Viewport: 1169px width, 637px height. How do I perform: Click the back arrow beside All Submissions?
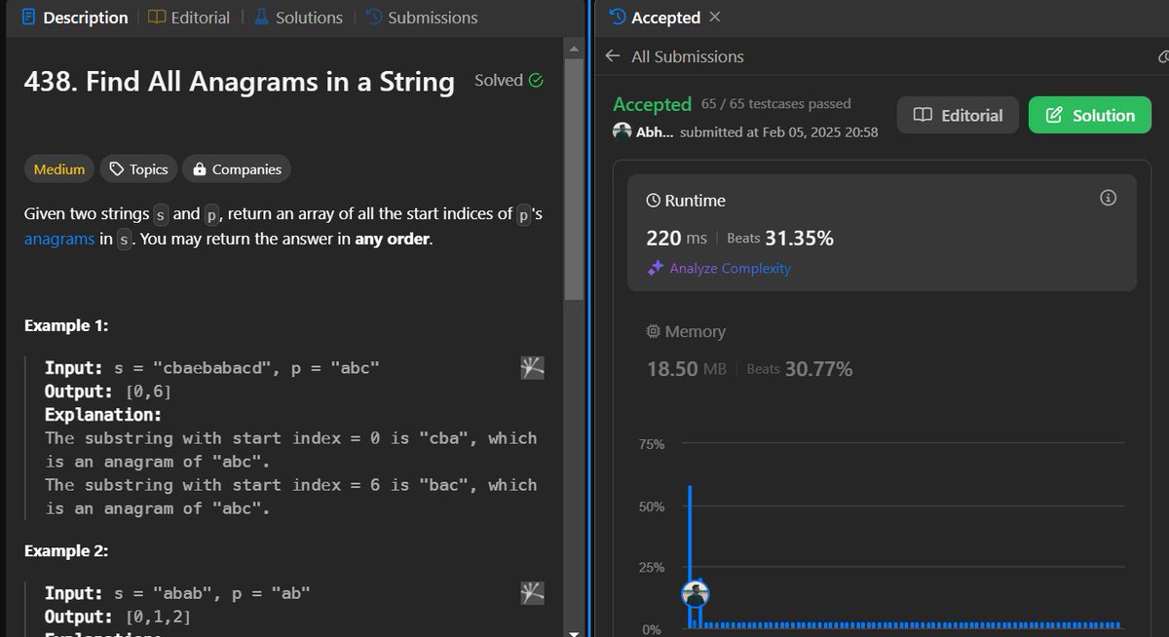(x=612, y=56)
